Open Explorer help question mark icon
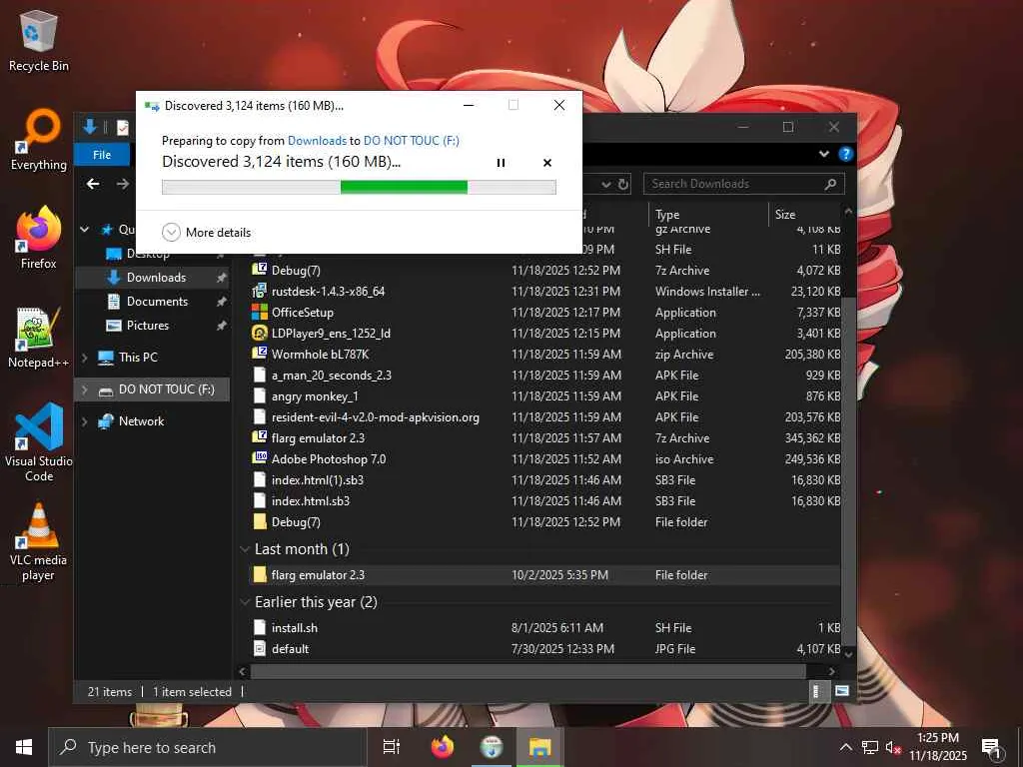The width and height of the screenshot is (1023, 767). coord(846,154)
